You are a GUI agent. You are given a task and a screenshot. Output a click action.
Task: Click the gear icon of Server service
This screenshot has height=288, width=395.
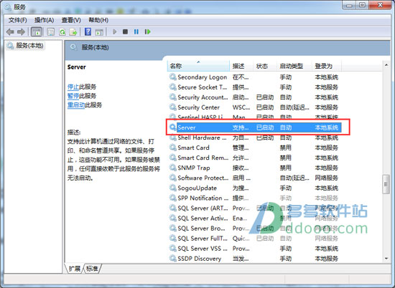172,127
